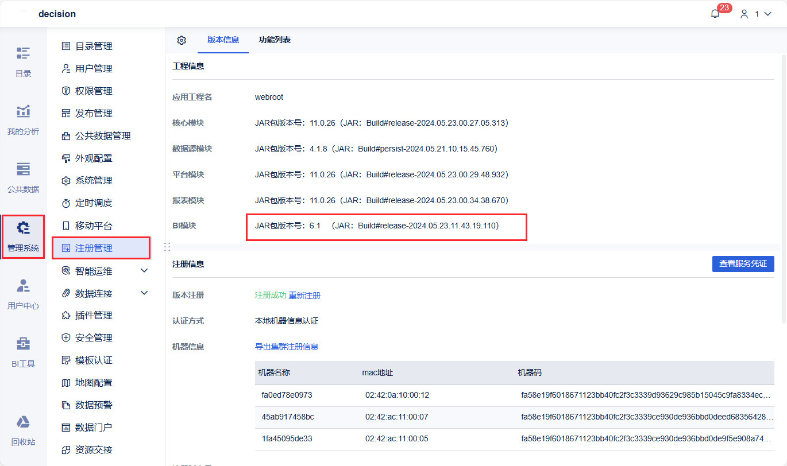The image size is (787, 466).
Task: Click the 发布管理 menu icon
Action: pos(66,113)
